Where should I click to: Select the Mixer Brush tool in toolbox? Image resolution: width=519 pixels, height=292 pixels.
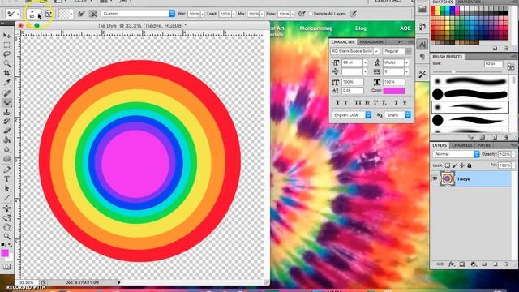6,103
